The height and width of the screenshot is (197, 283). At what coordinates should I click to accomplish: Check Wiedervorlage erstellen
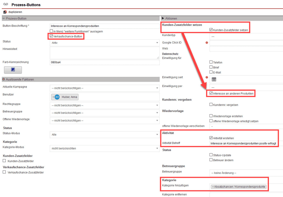click(211, 116)
